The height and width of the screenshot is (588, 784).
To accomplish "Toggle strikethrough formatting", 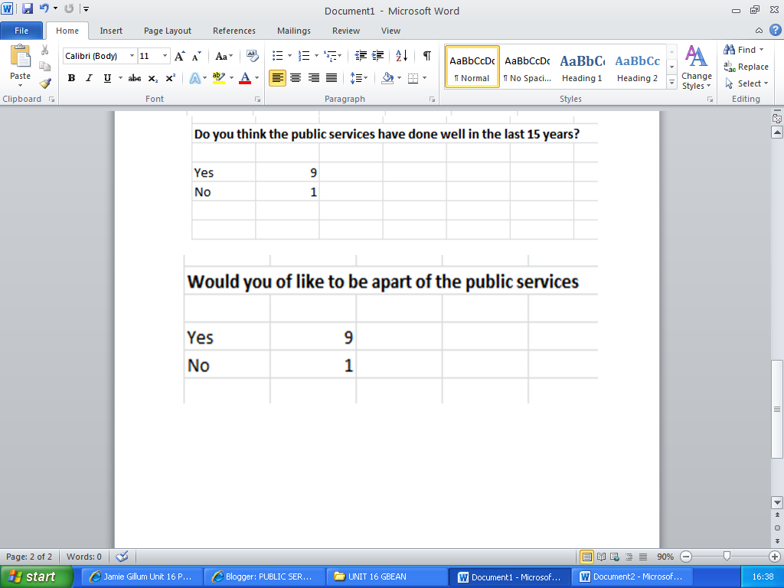I will [135, 78].
